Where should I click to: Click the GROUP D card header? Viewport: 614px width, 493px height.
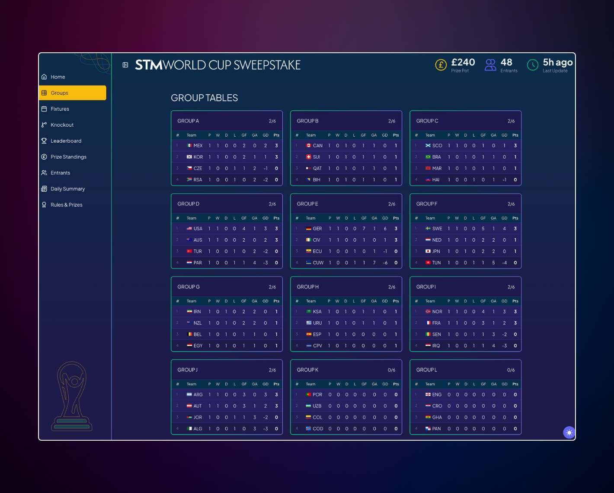pos(227,204)
